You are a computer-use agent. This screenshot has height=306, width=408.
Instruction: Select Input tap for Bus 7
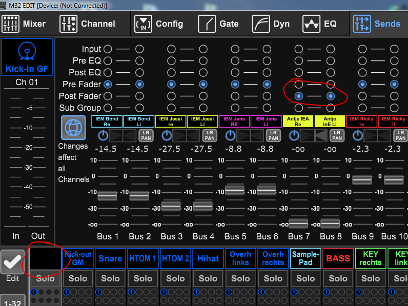point(299,49)
